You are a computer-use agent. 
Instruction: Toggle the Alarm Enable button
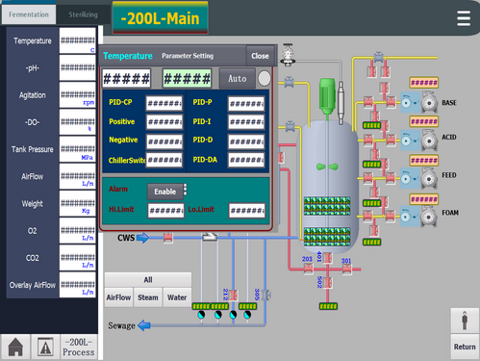(165, 192)
